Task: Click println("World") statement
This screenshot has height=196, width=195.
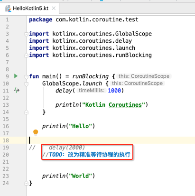Action: (x=68, y=176)
